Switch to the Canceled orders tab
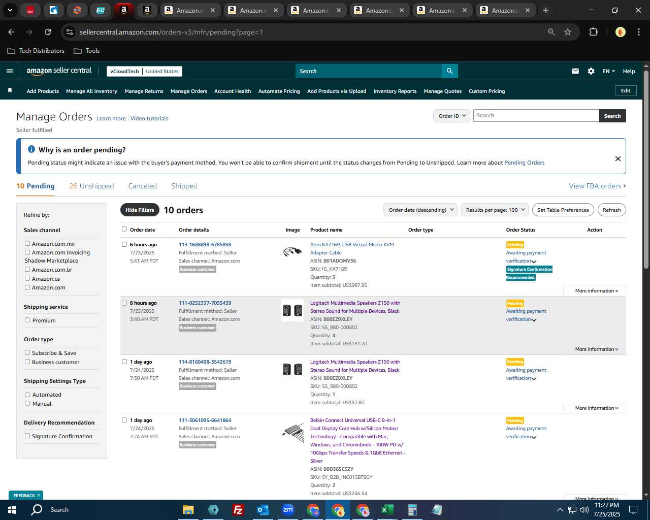The width and height of the screenshot is (650, 520). [143, 186]
